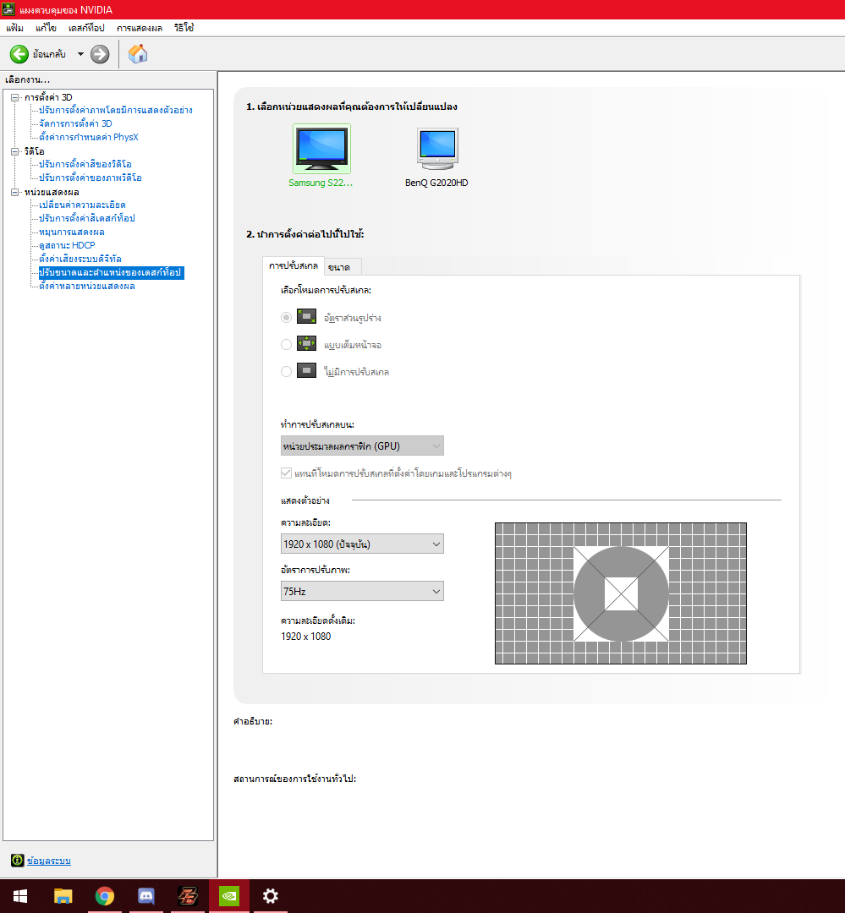The width and height of the screenshot is (845, 913).
Task: Click the ข้อมูลระบบ link
Action: (48, 861)
